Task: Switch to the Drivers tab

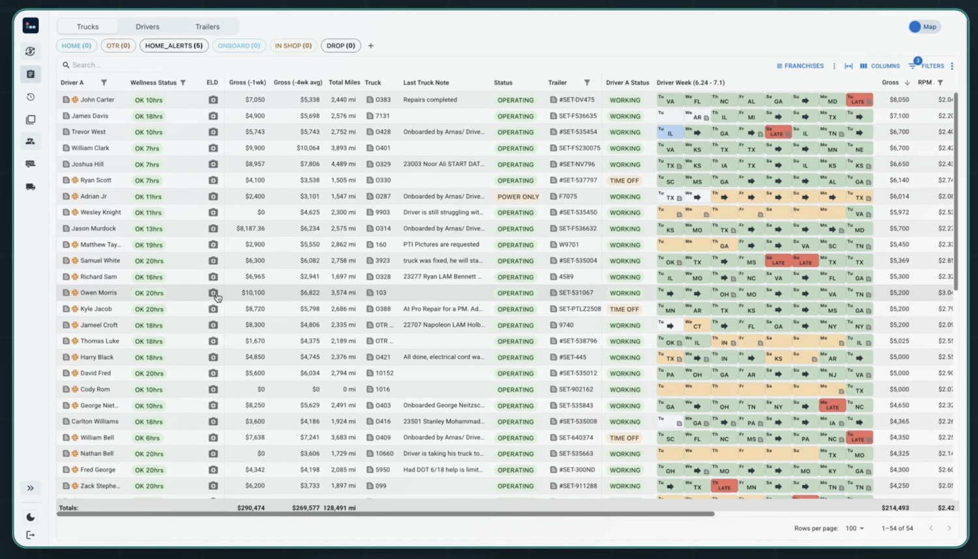Action: pyautogui.click(x=147, y=27)
